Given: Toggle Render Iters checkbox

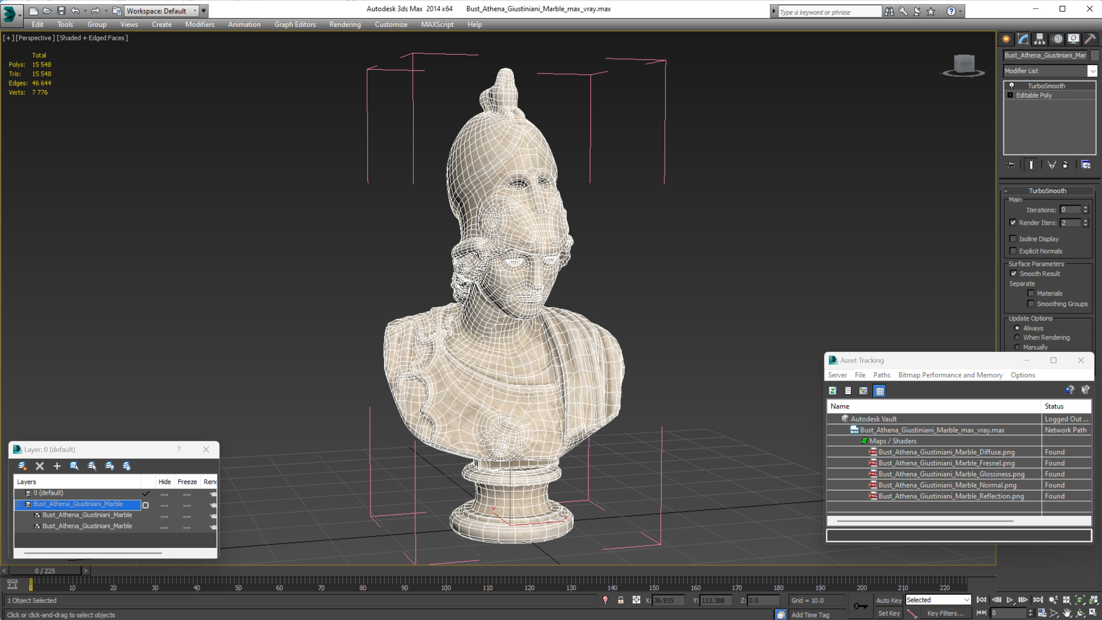Looking at the screenshot, I should [x=1013, y=223].
